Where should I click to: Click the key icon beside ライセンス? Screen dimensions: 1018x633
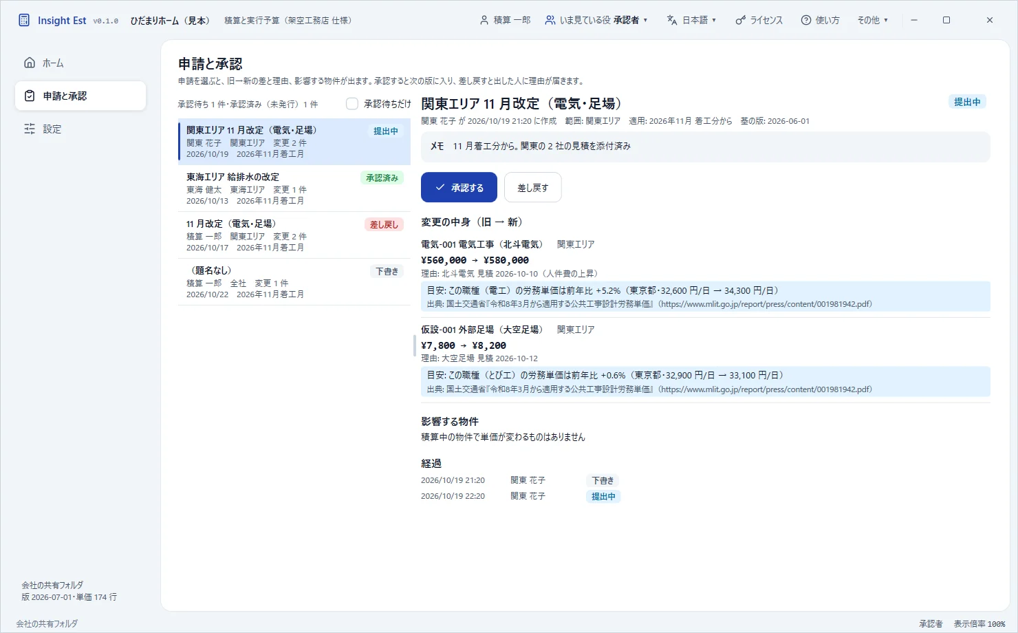pos(740,20)
